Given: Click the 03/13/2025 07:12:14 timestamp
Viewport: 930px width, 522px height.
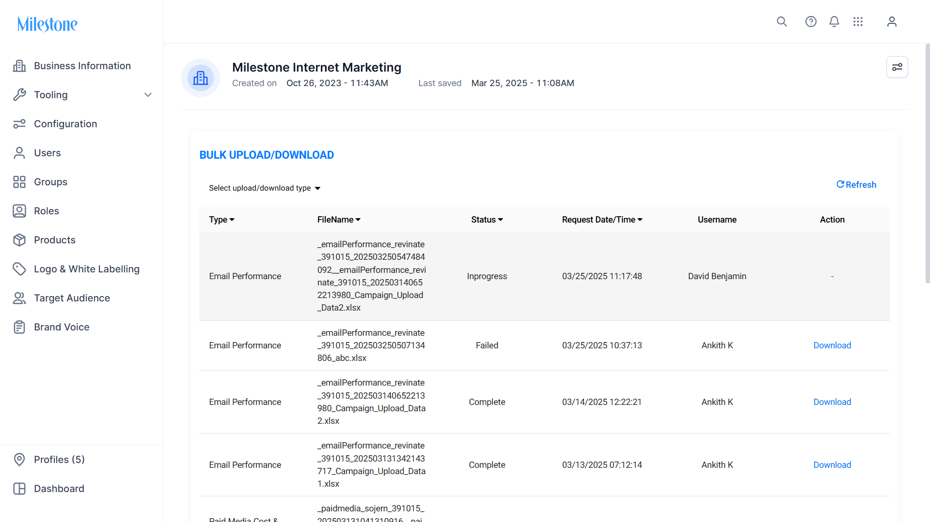Looking at the screenshot, I should pos(602,465).
